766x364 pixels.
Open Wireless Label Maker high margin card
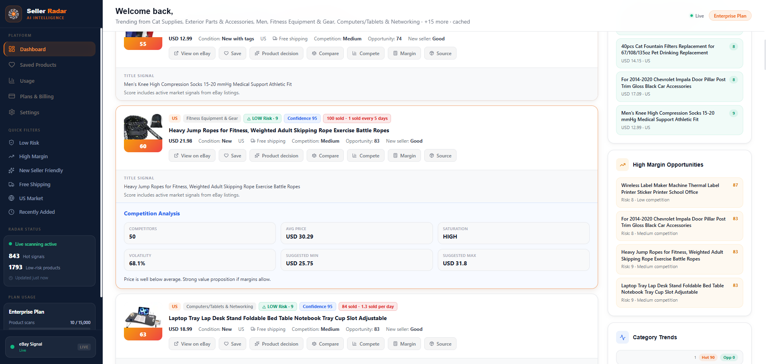point(679,193)
